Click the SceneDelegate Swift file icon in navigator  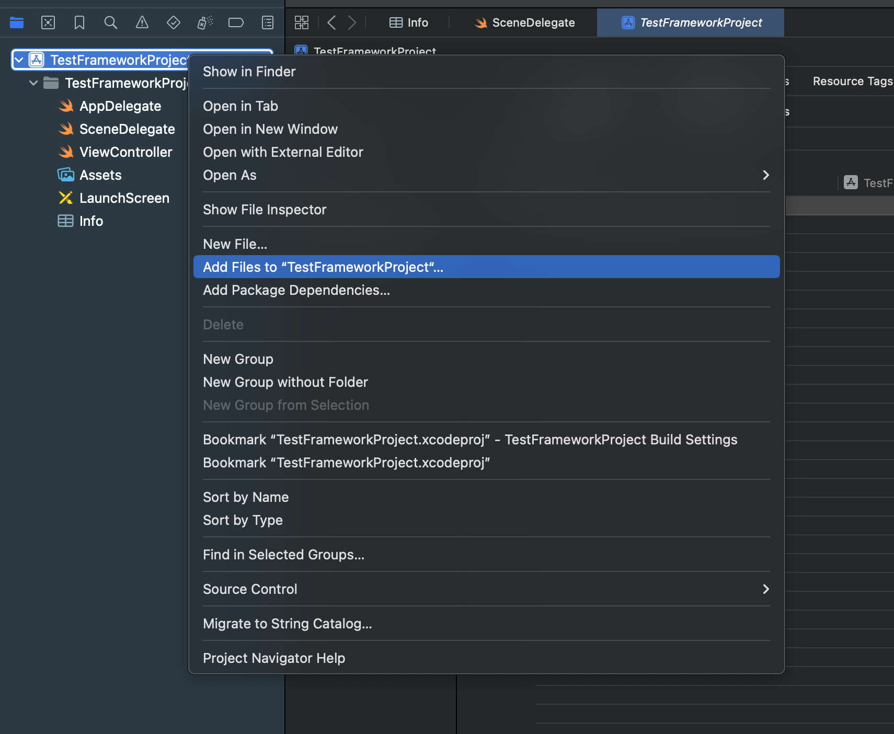tap(66, 129)
